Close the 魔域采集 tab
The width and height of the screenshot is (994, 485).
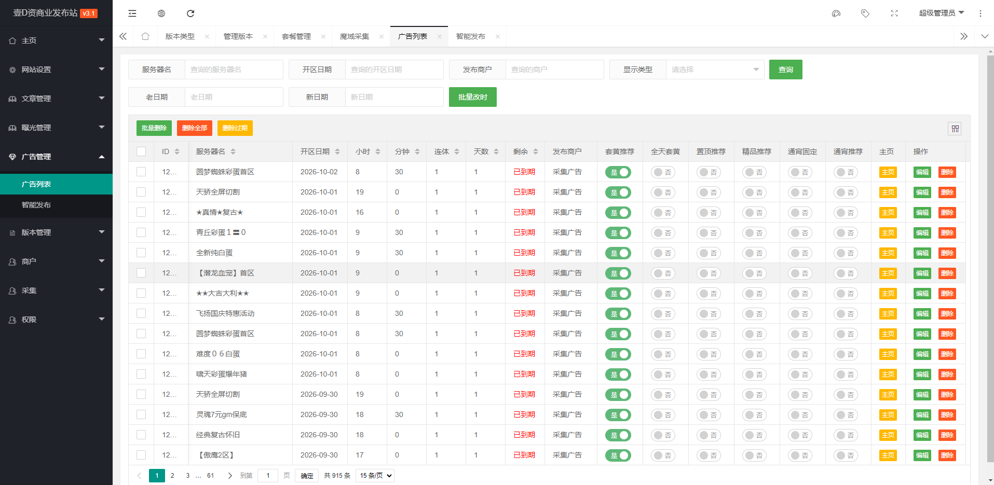(382, 36)
